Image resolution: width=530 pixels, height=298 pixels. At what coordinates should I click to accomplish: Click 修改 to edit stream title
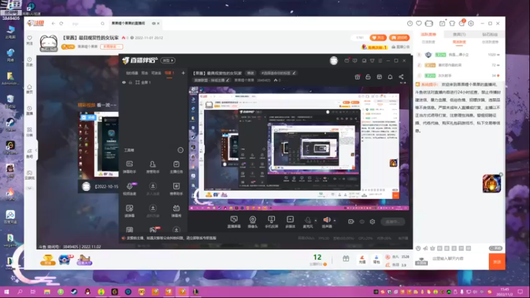(x=250, y=73)
